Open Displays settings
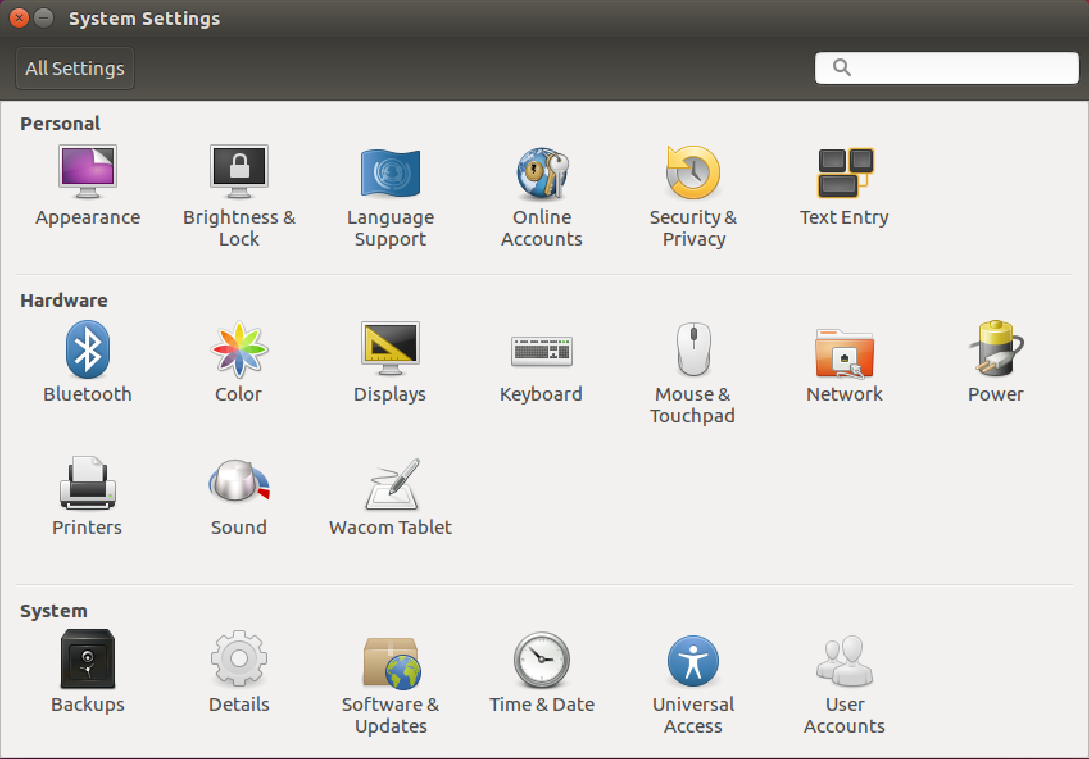This screenshot has height=759, width=1089. click(x=390, y=362)
